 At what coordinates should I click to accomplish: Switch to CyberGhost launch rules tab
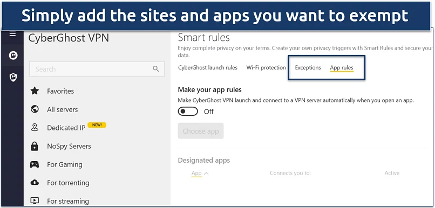click(208, 67)
